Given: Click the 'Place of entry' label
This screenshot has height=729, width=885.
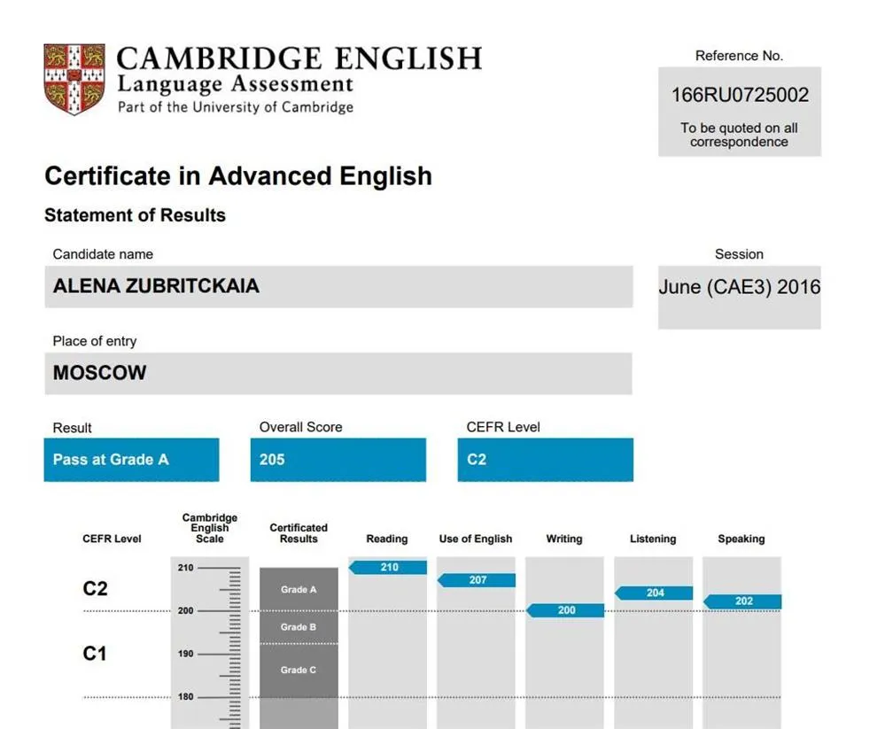Looking at the screenshot, I should tap(94, 341).
